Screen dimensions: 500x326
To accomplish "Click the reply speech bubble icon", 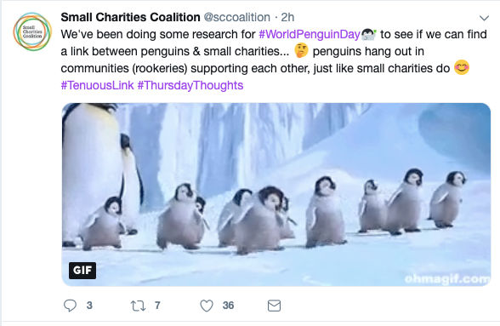I will coord(70,306).
